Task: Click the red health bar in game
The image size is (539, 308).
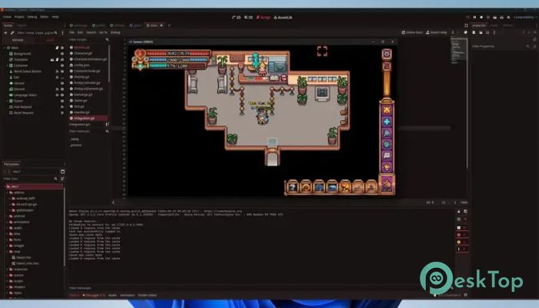Action: point(178,53)
